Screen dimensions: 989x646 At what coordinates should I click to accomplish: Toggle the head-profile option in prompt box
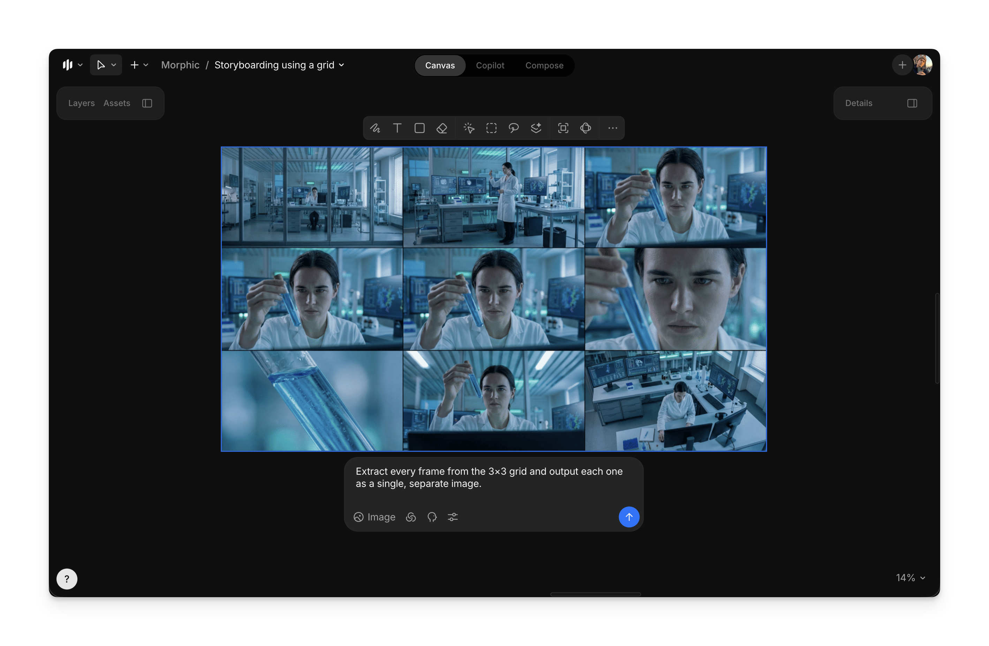[432, 517]
